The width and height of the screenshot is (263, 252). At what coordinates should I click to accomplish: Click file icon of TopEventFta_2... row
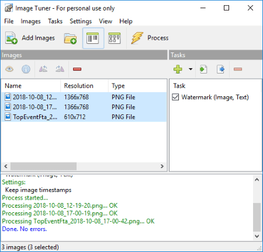[8, 117]
